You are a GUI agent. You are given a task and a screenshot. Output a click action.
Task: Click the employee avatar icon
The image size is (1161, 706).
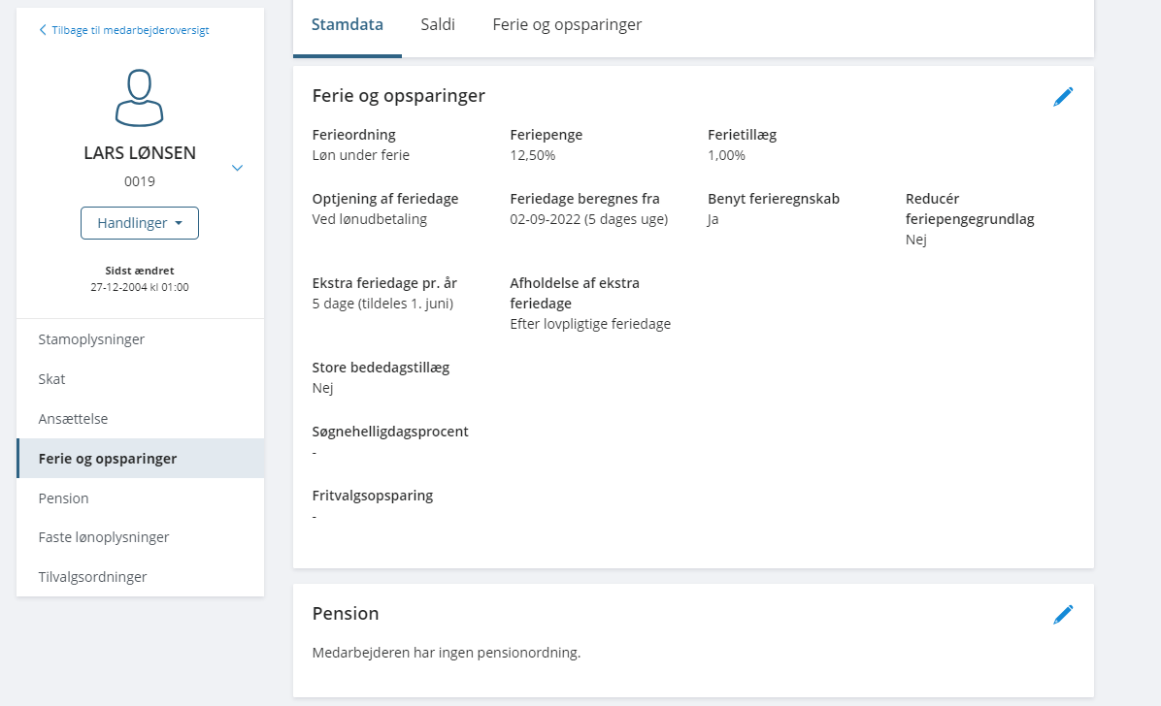tap(140, 98)
